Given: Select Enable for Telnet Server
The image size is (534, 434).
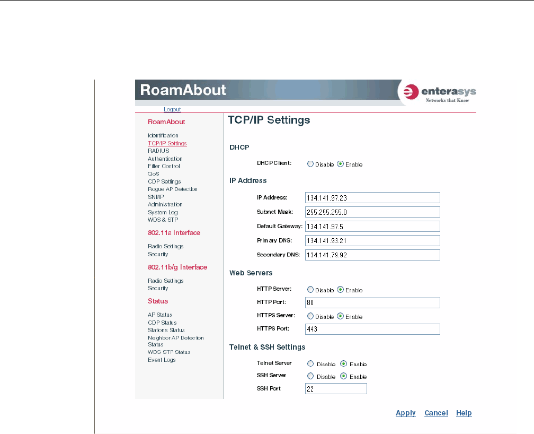Looking at the screenshot, I should click(344, 364).
